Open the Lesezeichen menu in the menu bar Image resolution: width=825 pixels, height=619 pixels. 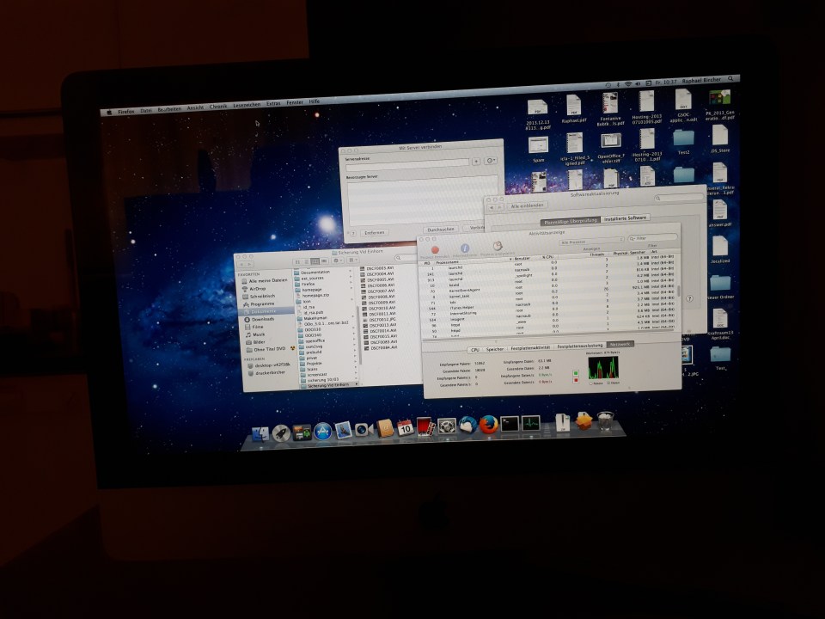point(247,104)
